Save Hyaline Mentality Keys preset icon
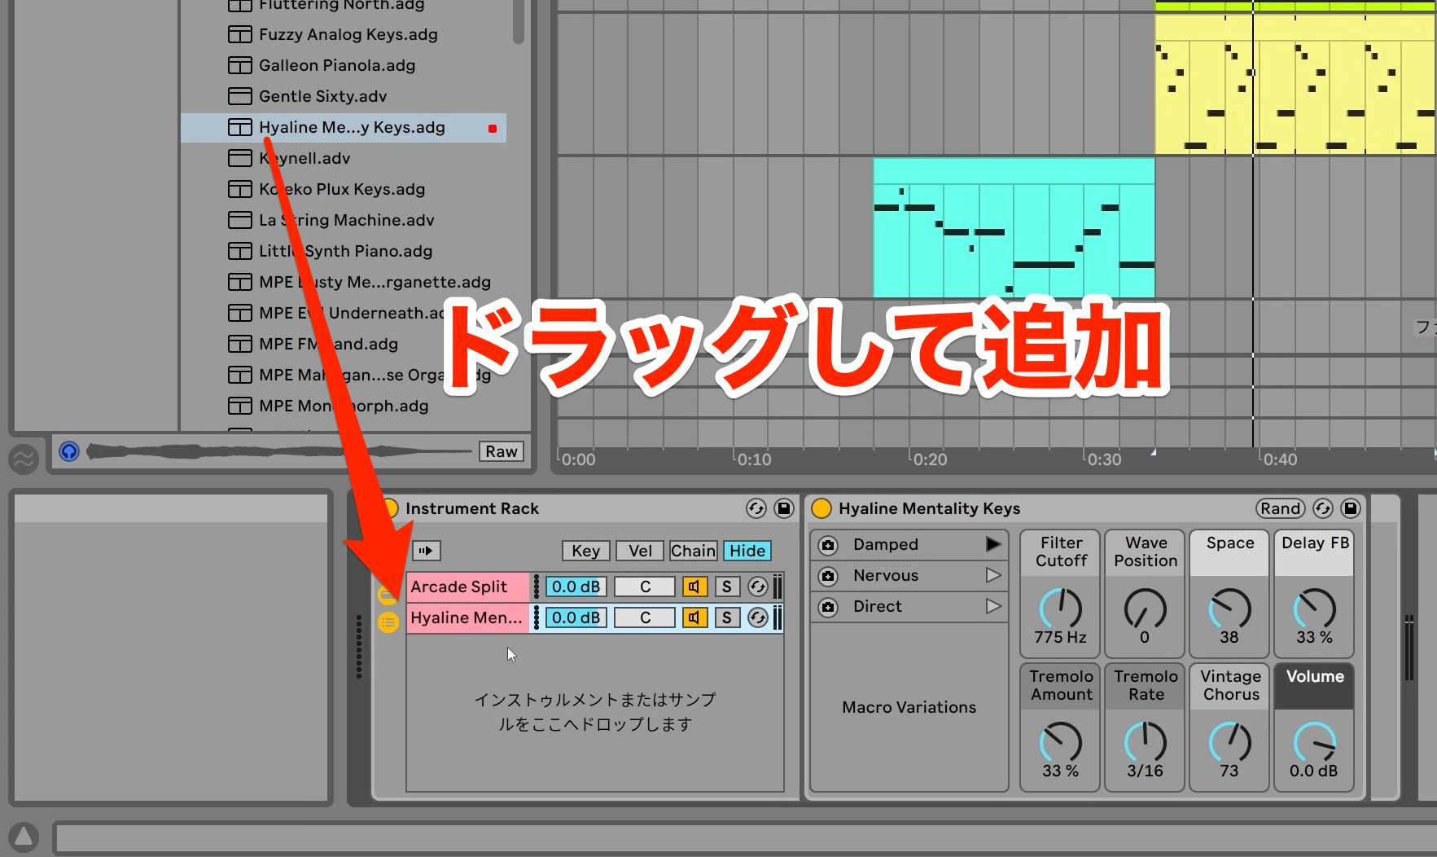 [x=1350, y=508]
